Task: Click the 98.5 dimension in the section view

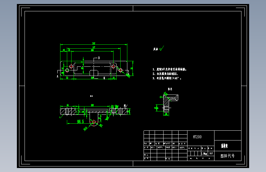Action: click(80, 122)
